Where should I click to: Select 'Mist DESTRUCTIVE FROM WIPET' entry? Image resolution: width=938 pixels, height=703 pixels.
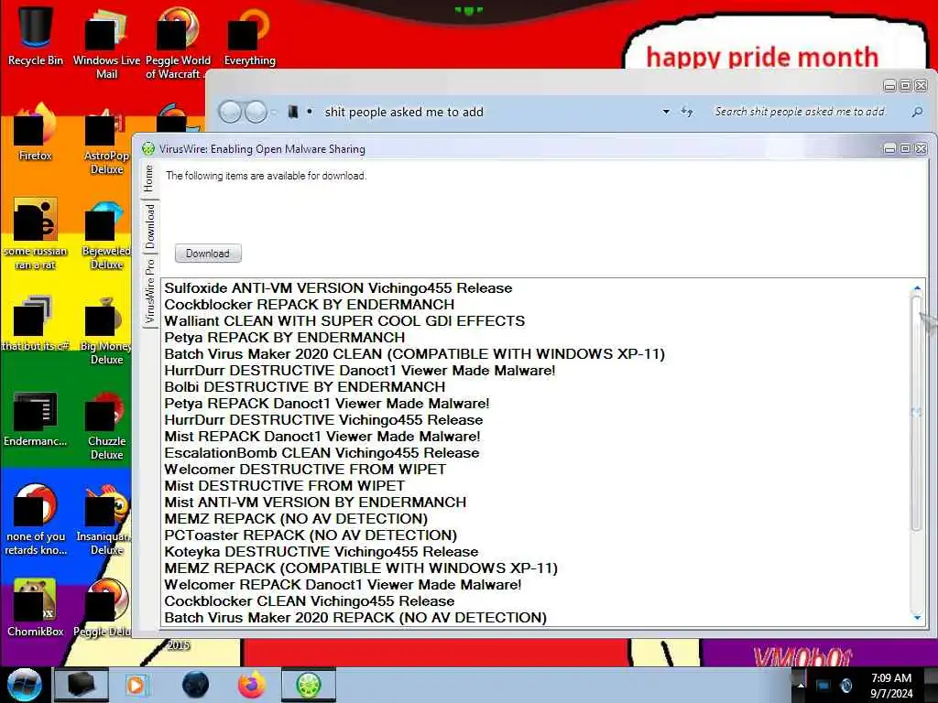[x=285, y=485]
